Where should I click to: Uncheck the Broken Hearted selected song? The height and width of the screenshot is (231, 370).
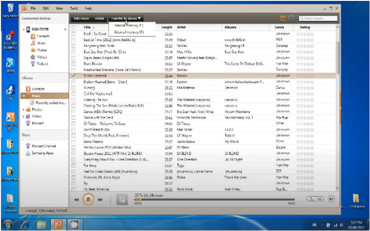(x=74, y=76)
